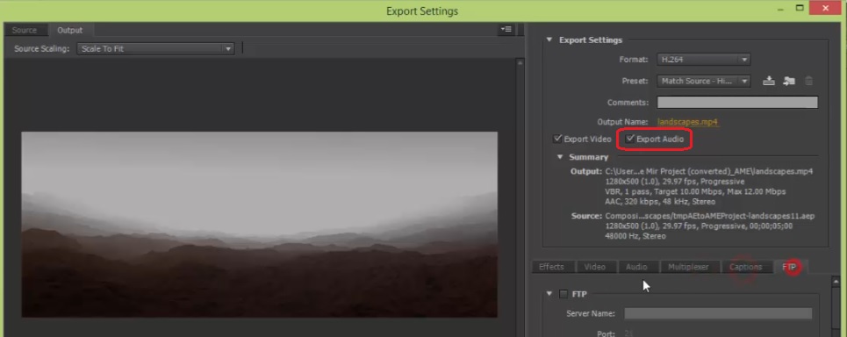Collapse the Export Settings section
Viewport: 847px width, 337px height.
click(549, 40)
